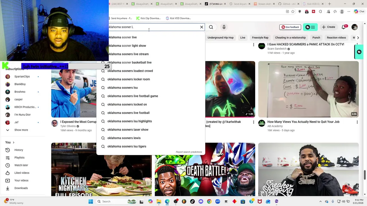Select suggestion 'oklahoma sooners live football game'
The height and width of the screenshot is (206, 367).
coord(151,96)
